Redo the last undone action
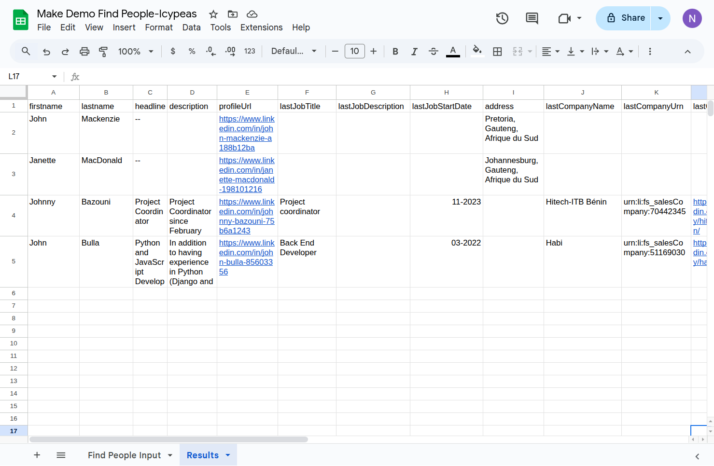Screen dimensions: 714x466 [x=65, y=51]
